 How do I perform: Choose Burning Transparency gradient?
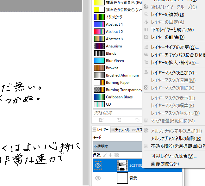pos(118,90)
